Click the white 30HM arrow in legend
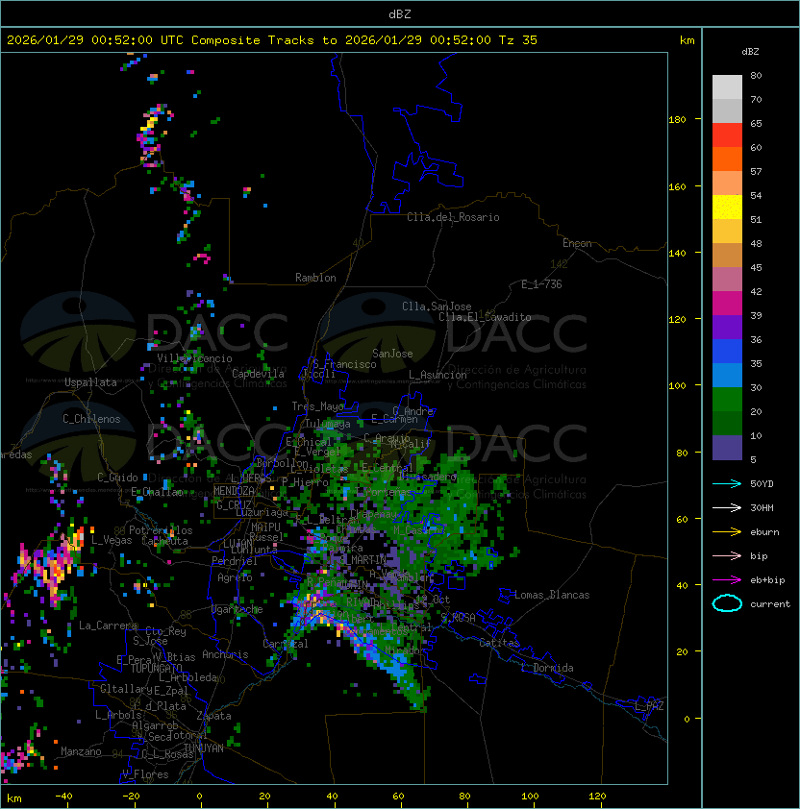The image size is (800, 809). click(x=727, y=507)
